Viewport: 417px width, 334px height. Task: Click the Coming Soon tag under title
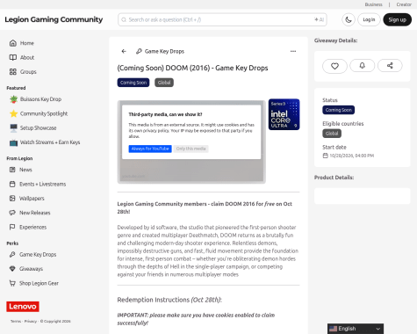[133, 83]
